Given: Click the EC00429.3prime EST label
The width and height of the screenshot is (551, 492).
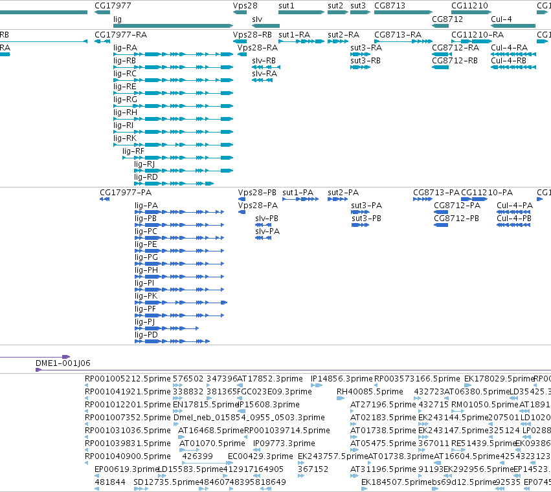Looking at the screenshot, I should pyautogui.click(x=260, y=456).
